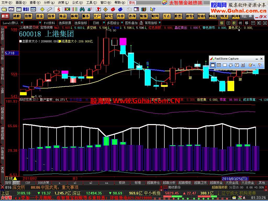
Task: Click the 港股 category button
Action: tap(16, 16)
